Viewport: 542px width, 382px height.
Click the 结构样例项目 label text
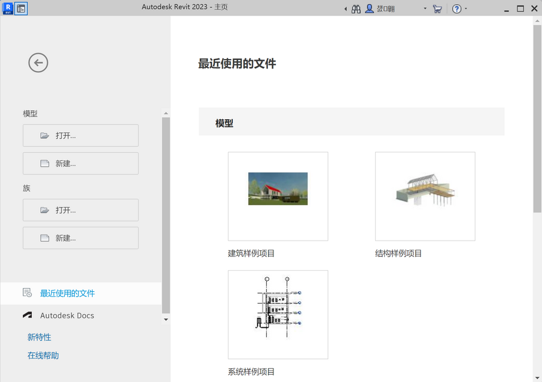tap(399, 253)
